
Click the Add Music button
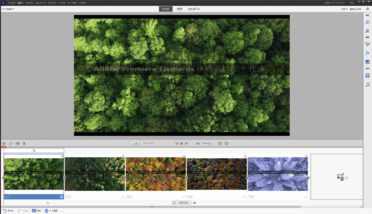coord(182,202)
